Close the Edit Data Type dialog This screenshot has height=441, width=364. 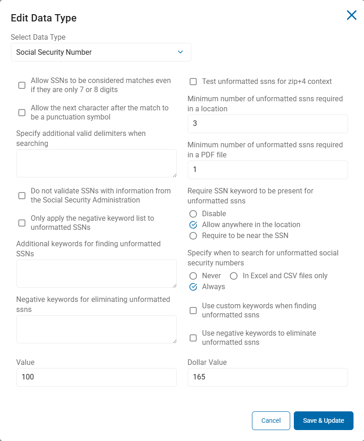(351, 15)
